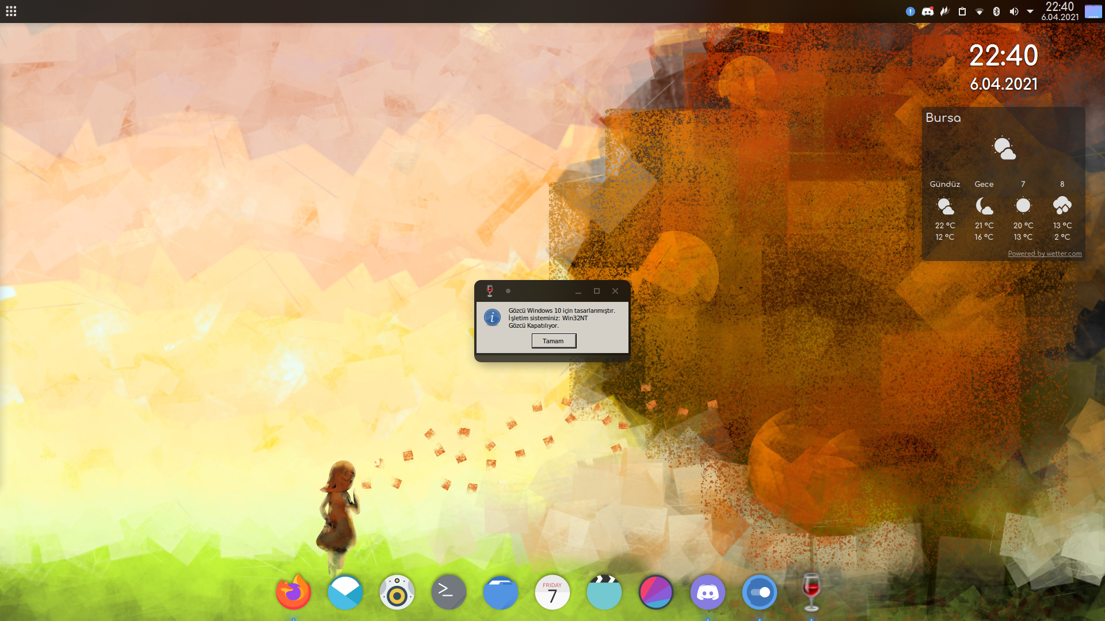Open the system settings toggle icon in dock
This screenshot has height=621, width=1105.
point(760,592)
